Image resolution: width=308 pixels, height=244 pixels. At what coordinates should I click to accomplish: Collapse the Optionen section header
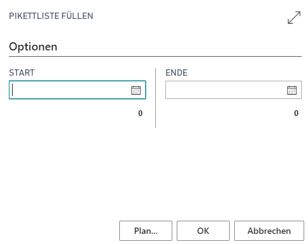pyautogui.click(x=33, y=47)
